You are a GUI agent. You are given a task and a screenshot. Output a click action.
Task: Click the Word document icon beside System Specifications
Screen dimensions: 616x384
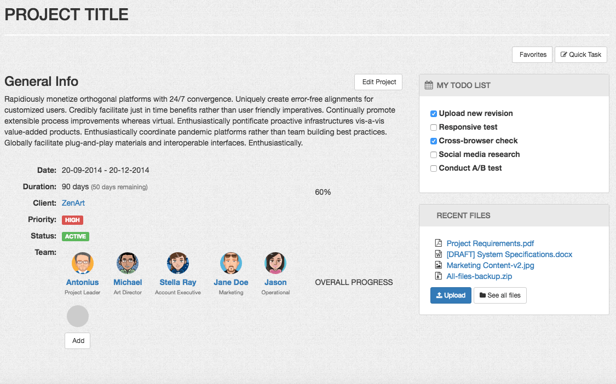pyautogui.click(x=439, y=254)
